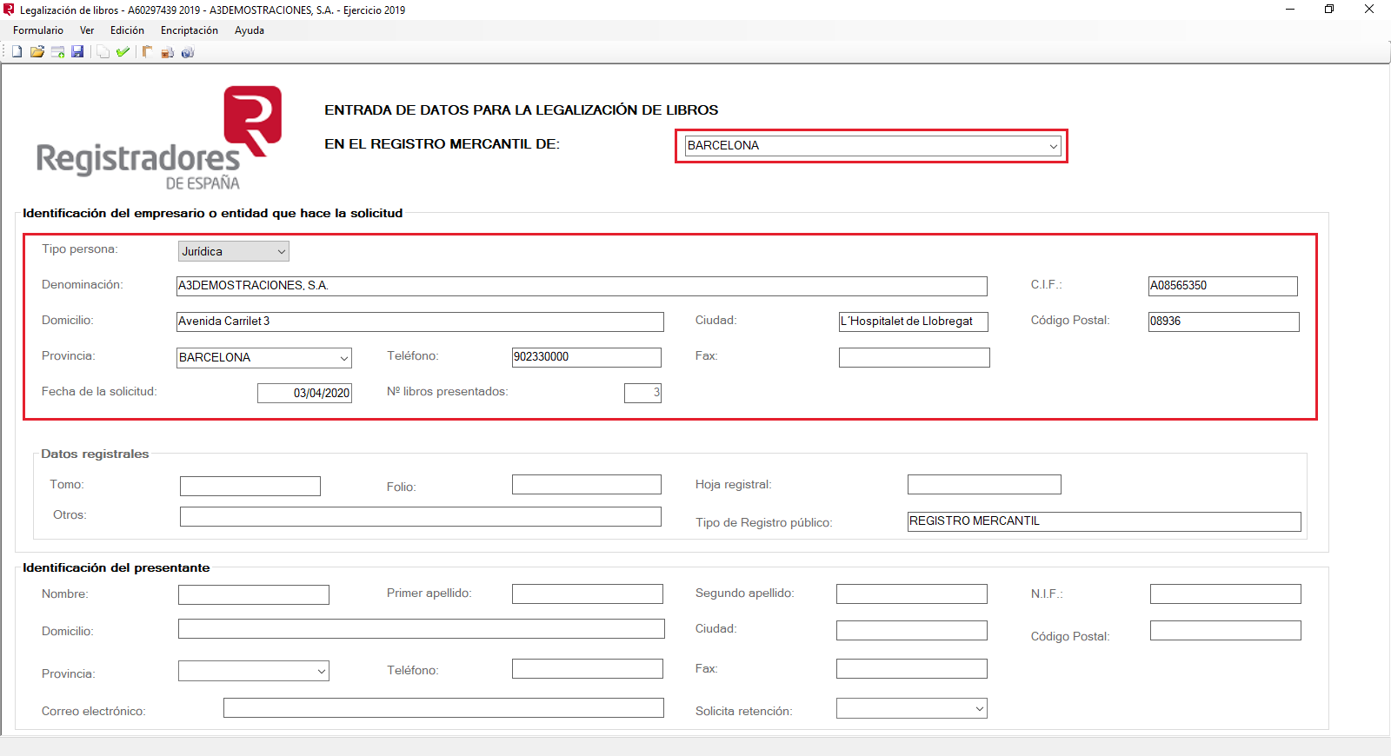Click the Ciudad field L'Hospitalet de Llobregat
The image size is (1391, 756).
[913, 322]
